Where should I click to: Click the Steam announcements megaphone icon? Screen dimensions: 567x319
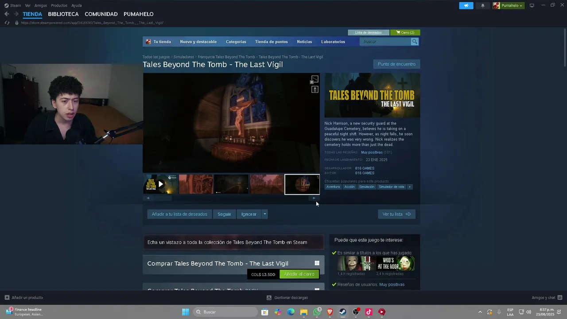(466, 5)
